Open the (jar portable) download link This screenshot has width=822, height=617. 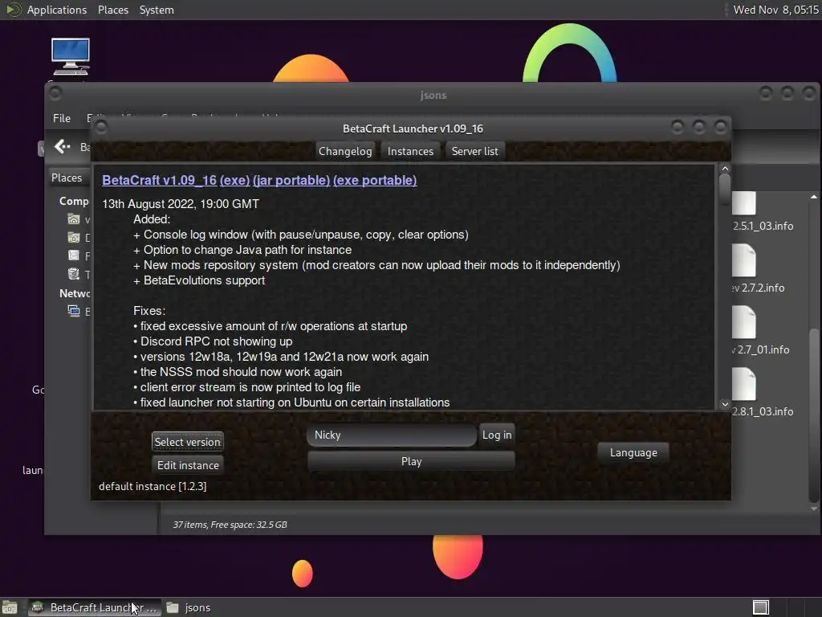[x=291, y=180]
